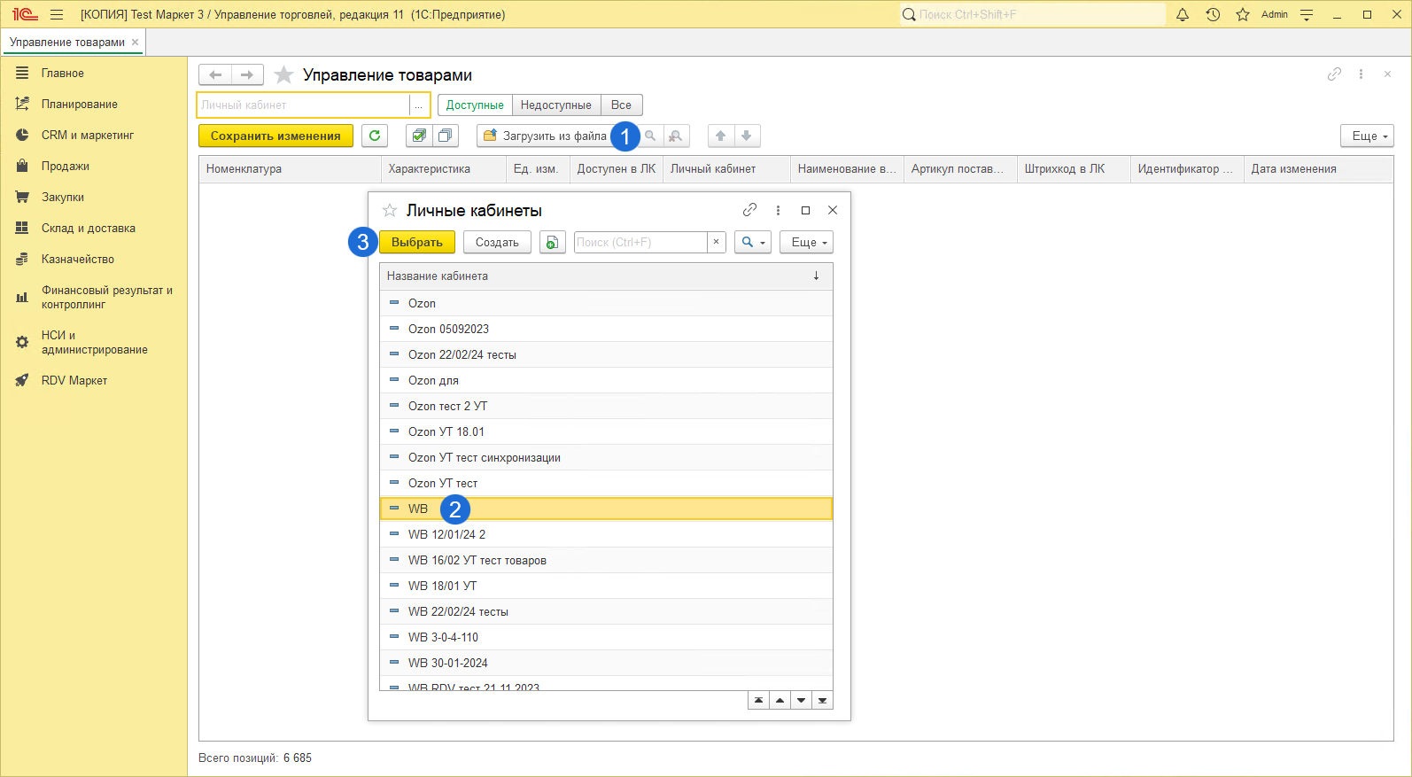Click Сохранить изменения button
The width and height of the screenshot is (1412, 777).
tap(275, 136)
